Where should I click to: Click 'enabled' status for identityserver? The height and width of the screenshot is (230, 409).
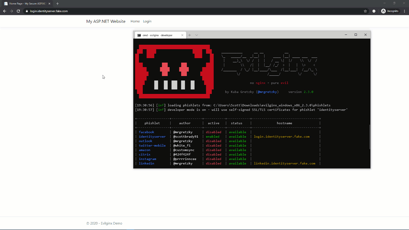(212, 136)
